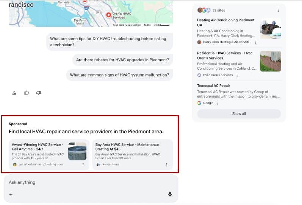Viewport: 302px width, 205px height.
Task: Open three-dot menu beside 32 sites
Action: [x=279, y=10]
